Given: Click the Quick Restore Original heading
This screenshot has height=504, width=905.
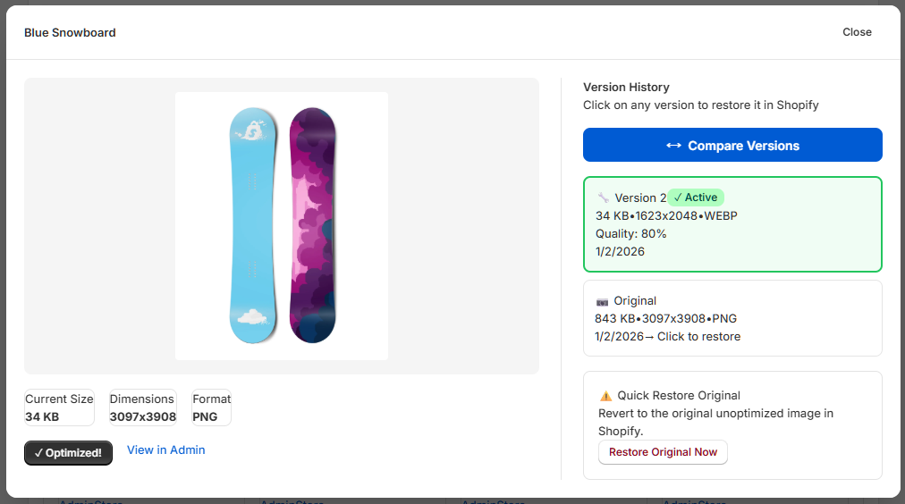Looking at the screenshot, I should (x=679, y=396).
